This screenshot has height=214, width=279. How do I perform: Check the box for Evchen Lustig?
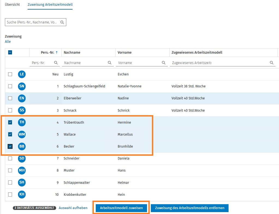pyautogui.click(x=10, y=74)
